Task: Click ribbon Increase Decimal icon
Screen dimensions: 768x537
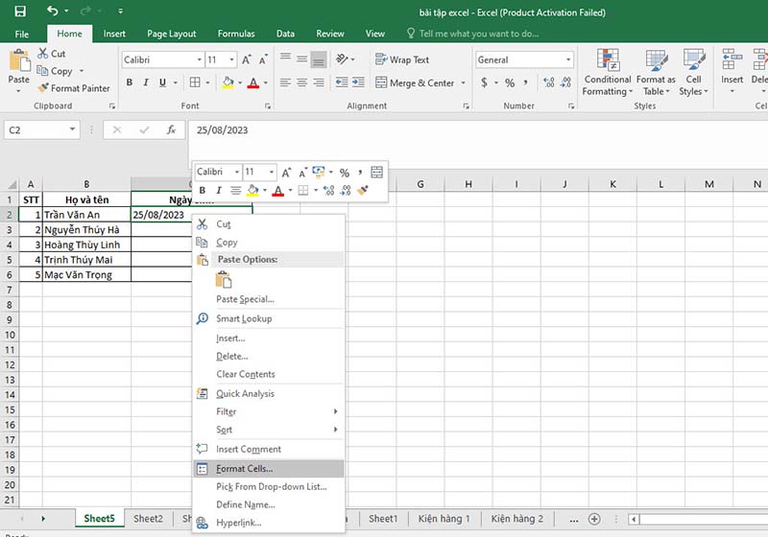Action: [549, 82]
